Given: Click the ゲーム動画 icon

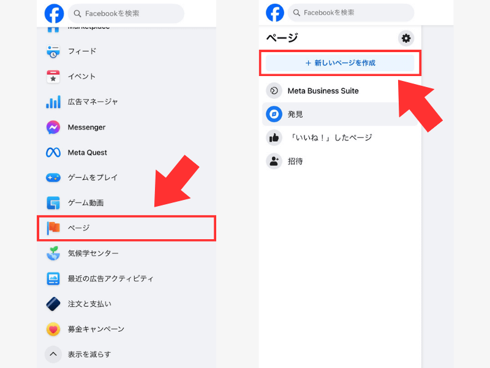Looking at the screenshot, I should [x=53, y=203].
